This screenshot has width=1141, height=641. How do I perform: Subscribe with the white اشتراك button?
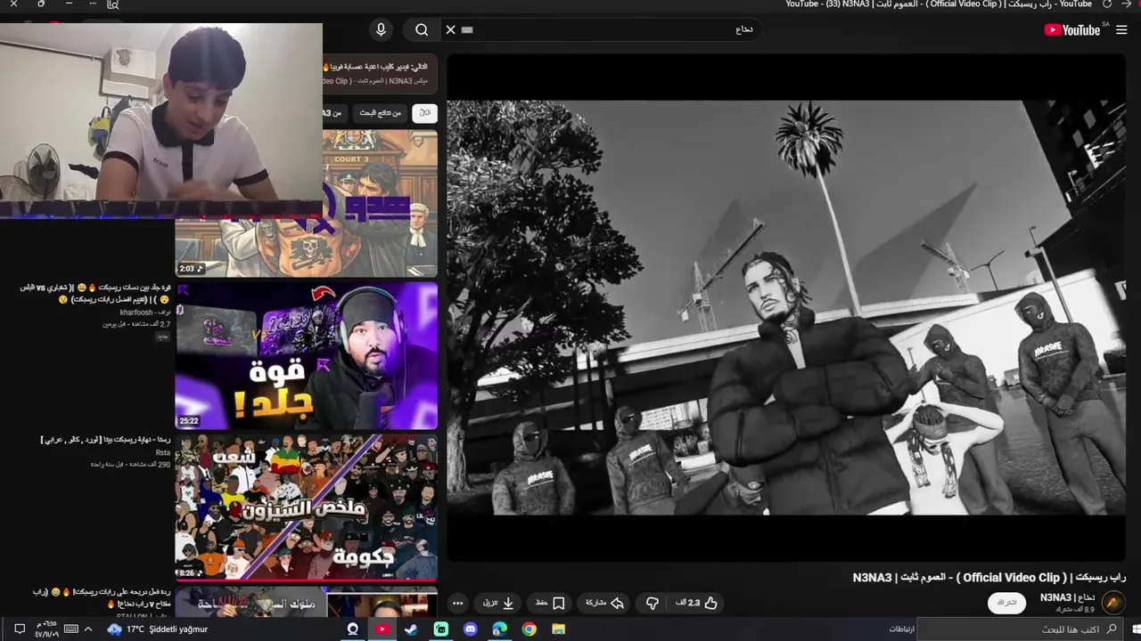pyautogui.click(x=1006, y=603)
